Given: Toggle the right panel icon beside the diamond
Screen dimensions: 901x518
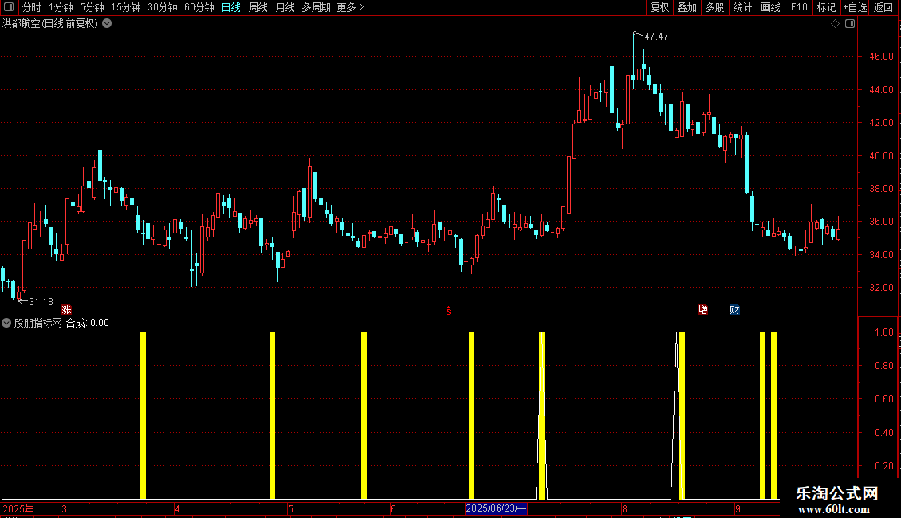Looking at the screenshot, I should 850,24.
